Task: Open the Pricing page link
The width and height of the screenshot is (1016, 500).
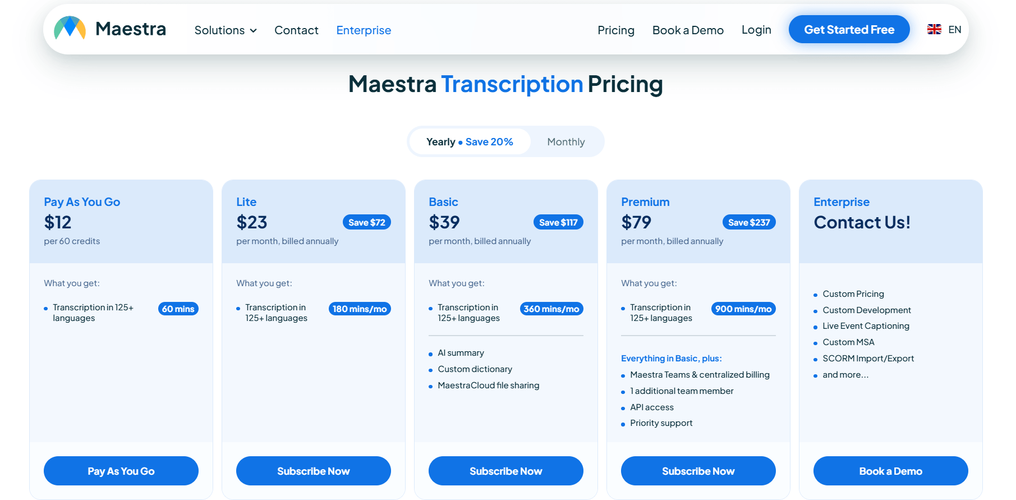Action: pyautogui.click(x=615, y=30)
